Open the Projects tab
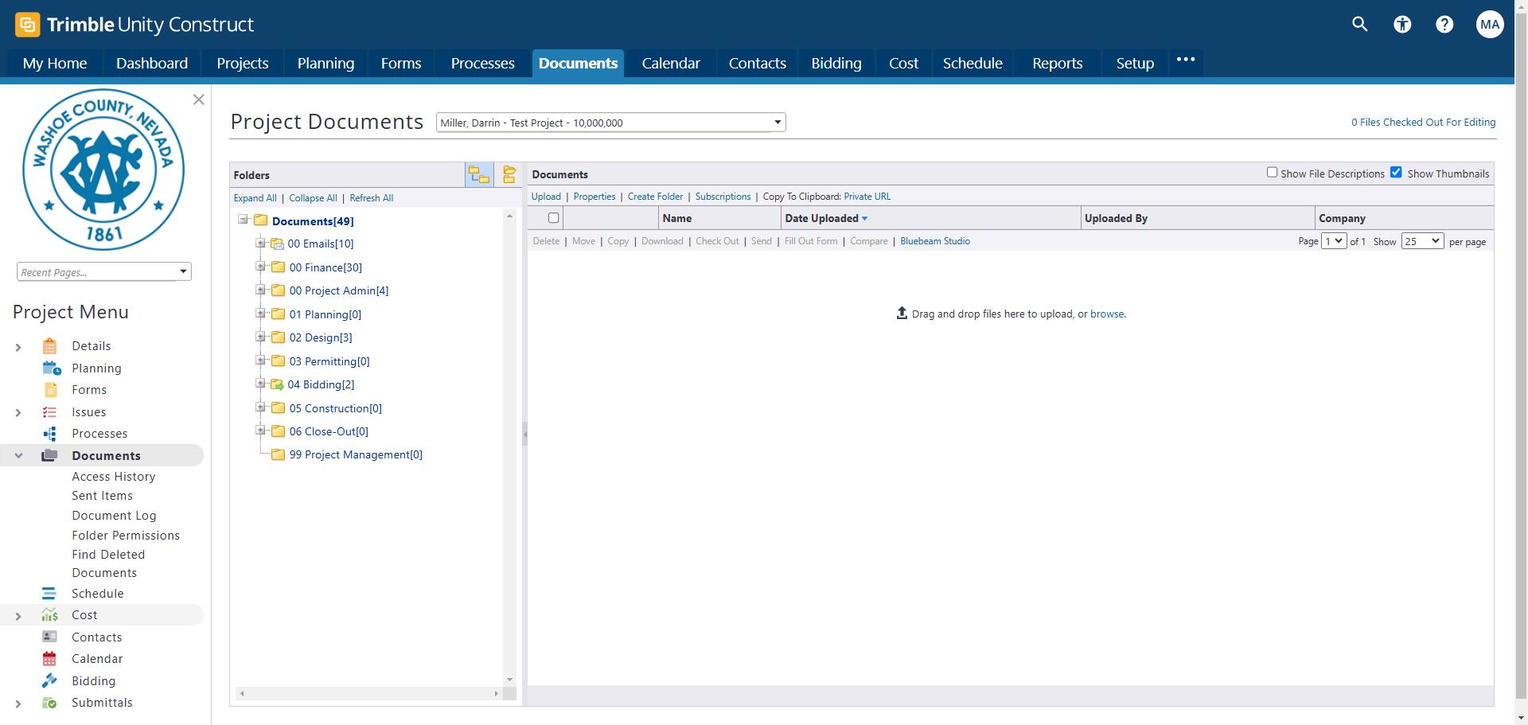This screenshot has height=725, width=1528. pos(243,63)
